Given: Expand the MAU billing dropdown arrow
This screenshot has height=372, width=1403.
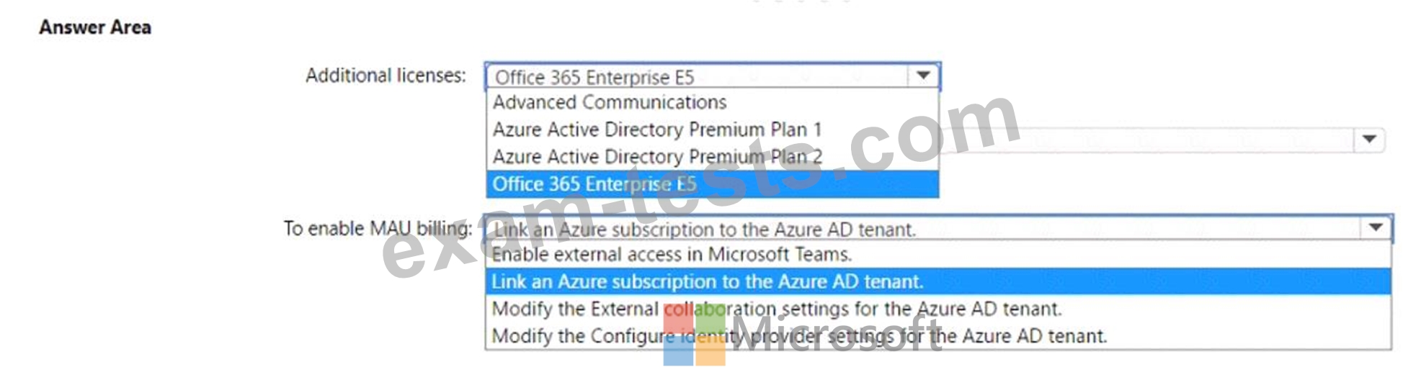Looking at the screenshot, I should (x=1375, y=228).
